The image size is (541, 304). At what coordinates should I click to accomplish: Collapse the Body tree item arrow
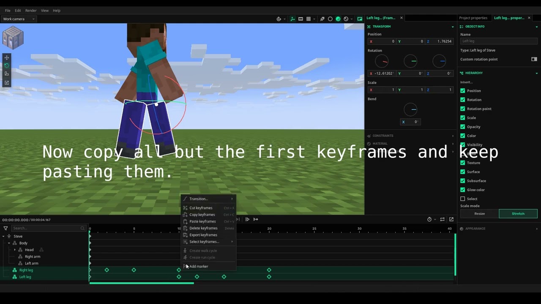click(9, 243)
